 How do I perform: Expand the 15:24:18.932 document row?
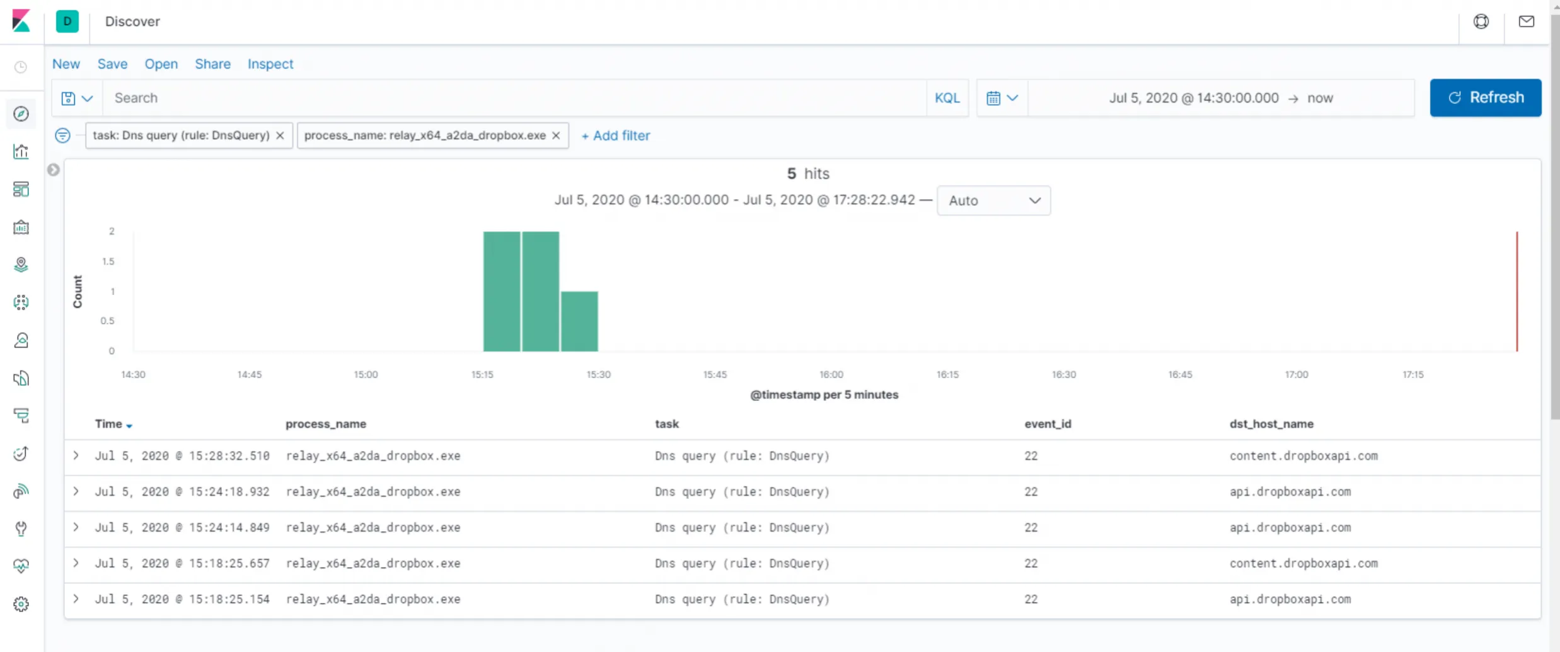[x=76, y=491]
